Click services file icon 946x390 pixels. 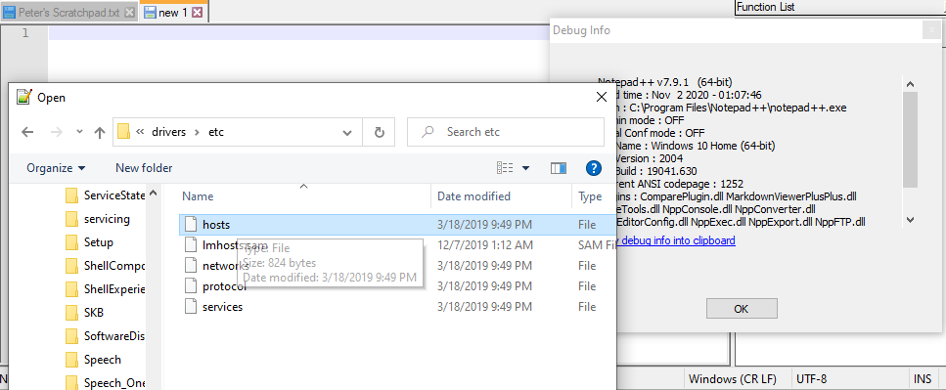(191, 307)
